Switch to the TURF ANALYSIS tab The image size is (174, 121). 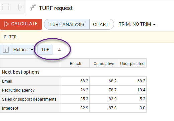tap(67, 24)
